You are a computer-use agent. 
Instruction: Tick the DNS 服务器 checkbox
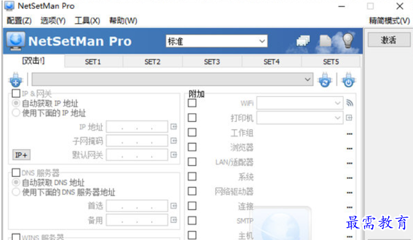[16, 173]
